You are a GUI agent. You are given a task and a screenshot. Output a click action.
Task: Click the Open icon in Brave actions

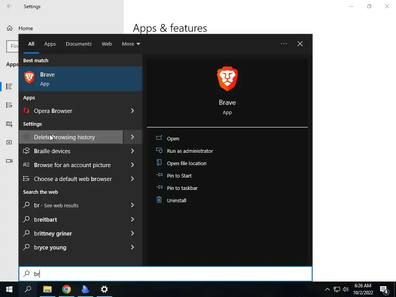(159, 138)
